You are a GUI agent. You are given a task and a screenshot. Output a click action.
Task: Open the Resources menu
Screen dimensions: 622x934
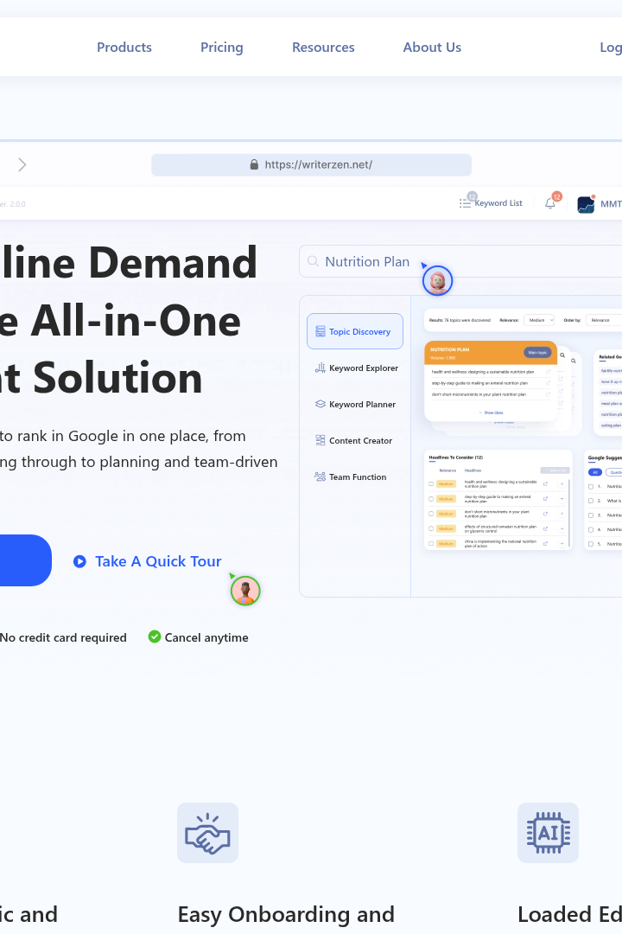click(x=323, y=47)
